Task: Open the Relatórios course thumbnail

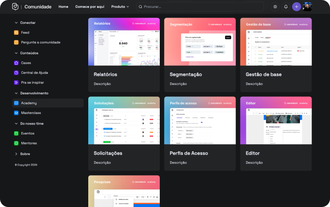Action: point(124,42)
